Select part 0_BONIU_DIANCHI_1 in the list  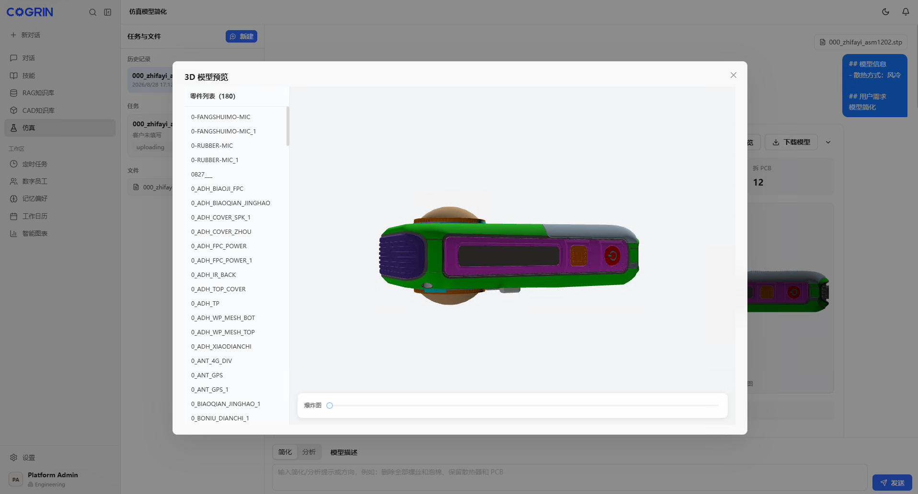[x=235, y=418]
